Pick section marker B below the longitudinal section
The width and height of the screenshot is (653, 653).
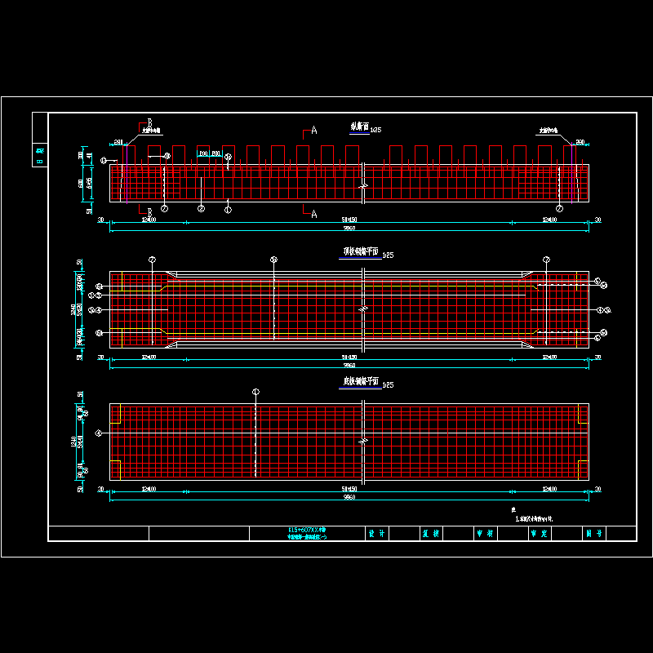[x=150, y=212]
